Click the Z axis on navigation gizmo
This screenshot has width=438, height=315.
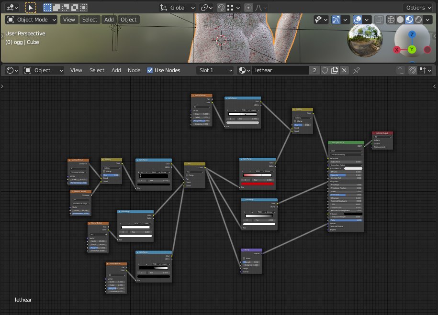pyautogui.click(x=412, y=34)
